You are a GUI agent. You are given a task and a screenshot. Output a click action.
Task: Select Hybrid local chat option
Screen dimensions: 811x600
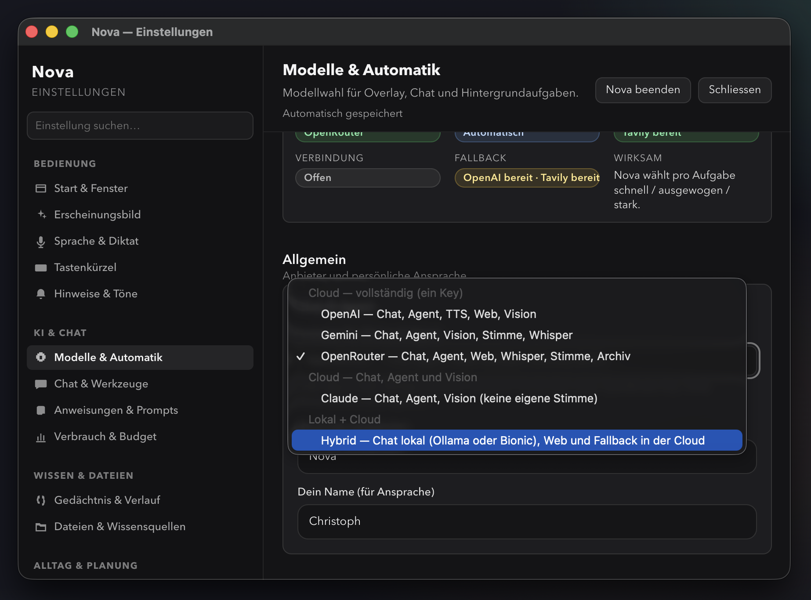(x=517, y=441)
